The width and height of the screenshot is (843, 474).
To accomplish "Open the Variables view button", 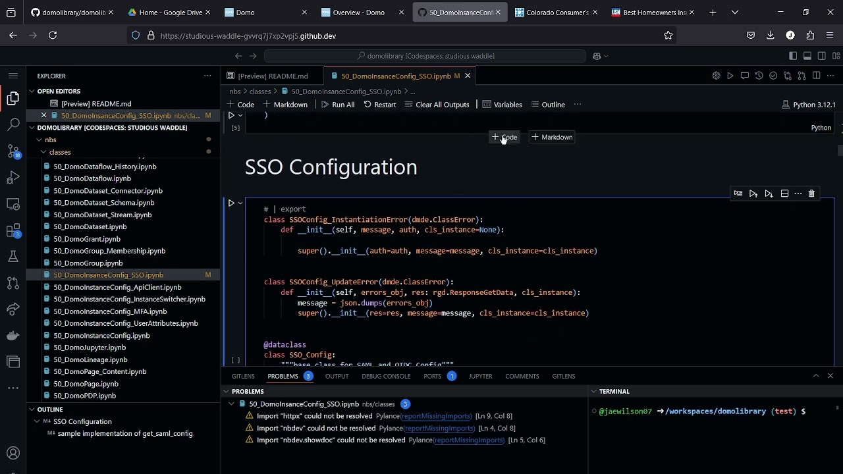I will pyautogui.click(x=502, y=105).
